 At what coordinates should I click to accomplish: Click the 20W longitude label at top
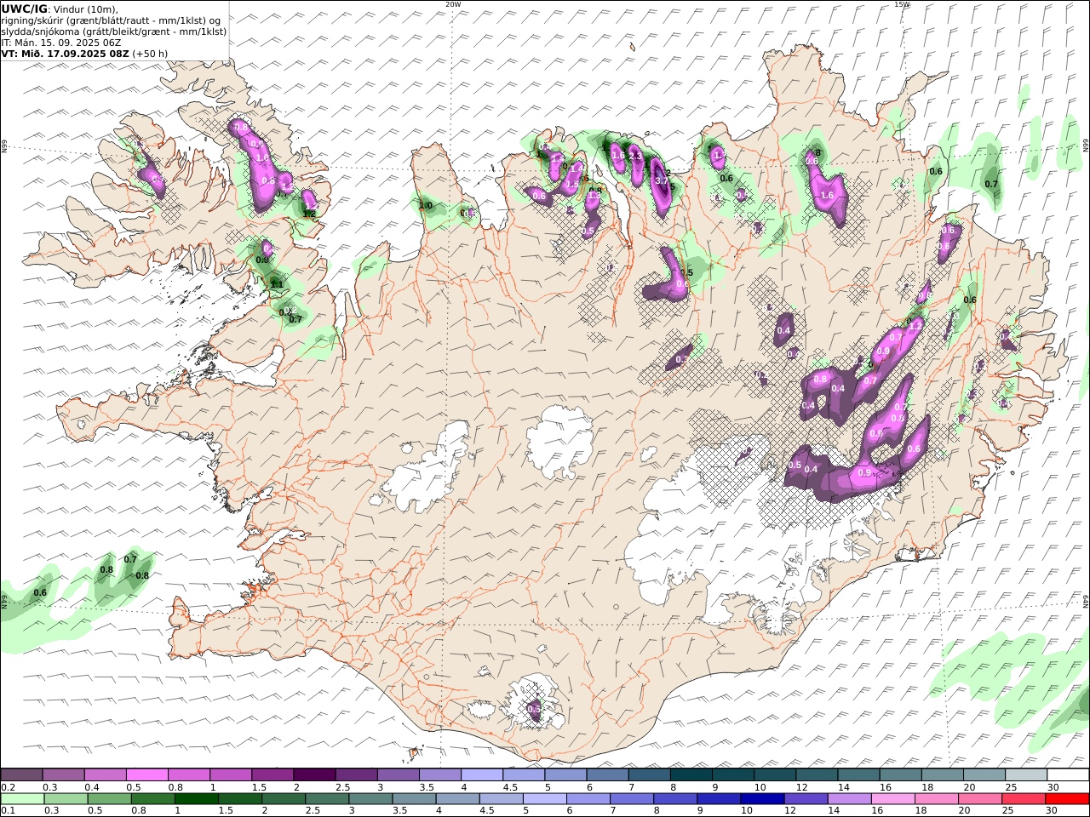[x=453, y=4]
